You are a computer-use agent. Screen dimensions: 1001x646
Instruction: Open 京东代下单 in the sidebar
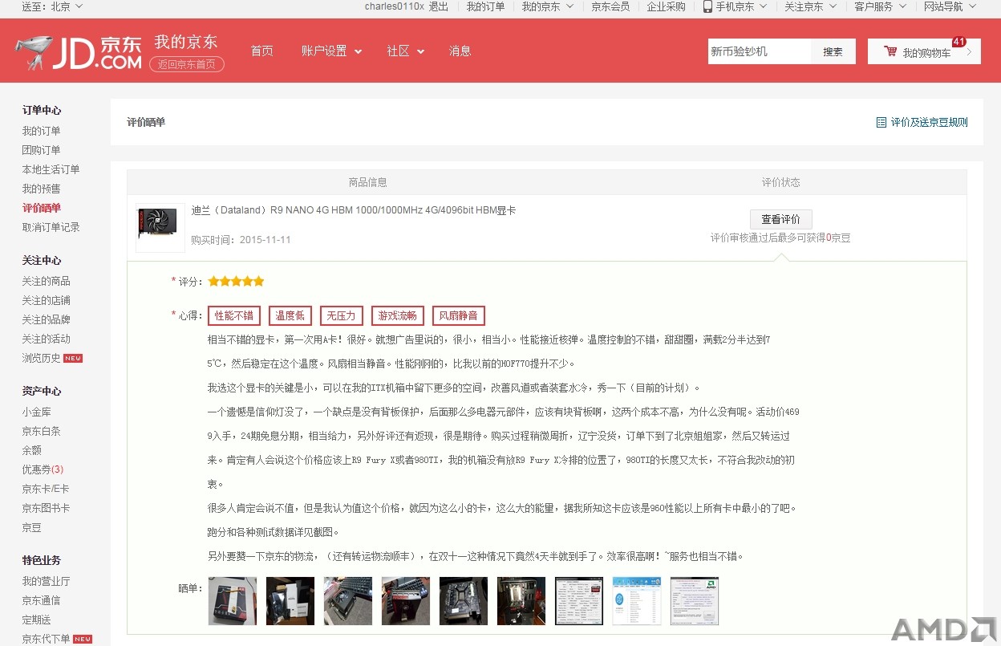pyautogui.click(x=46, y=639)
